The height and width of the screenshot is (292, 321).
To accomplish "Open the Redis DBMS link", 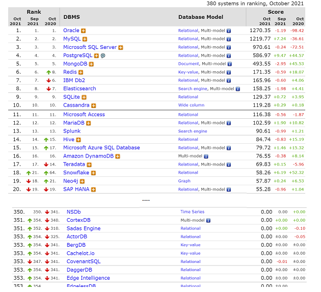I will pyautogui.click(x=70, y=72).
